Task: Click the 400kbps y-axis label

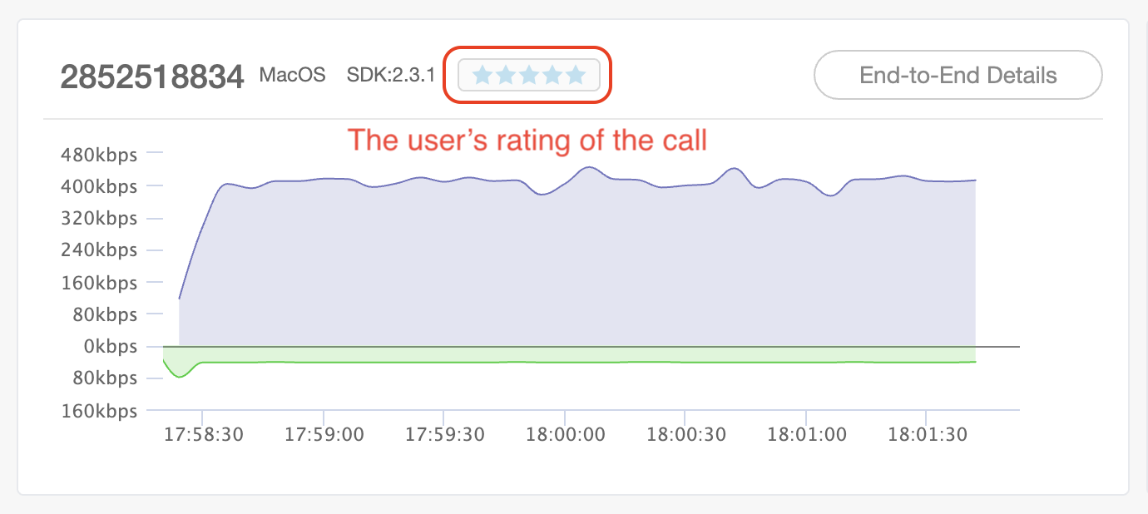Action: pyautogui.click(x=99, y=185)
